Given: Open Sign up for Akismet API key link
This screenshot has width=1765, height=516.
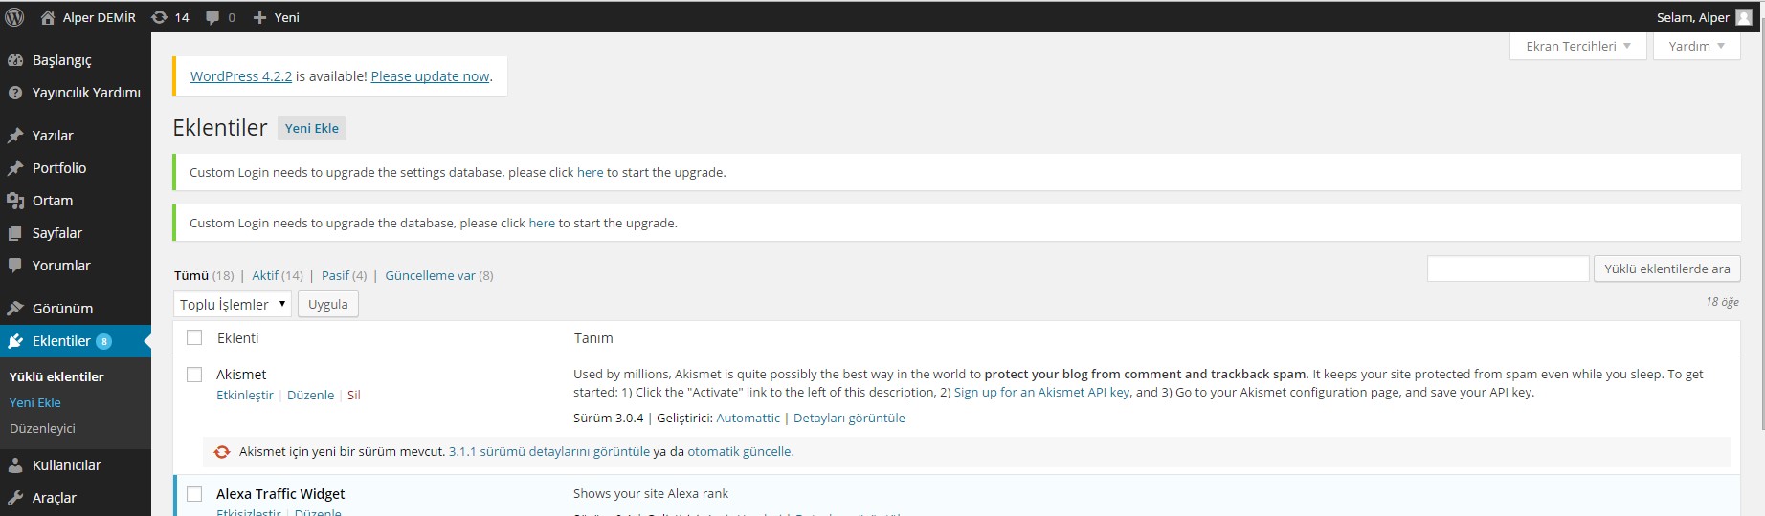Looking at the screenshot, I should pyautogui.click(x=1042, y=392).
